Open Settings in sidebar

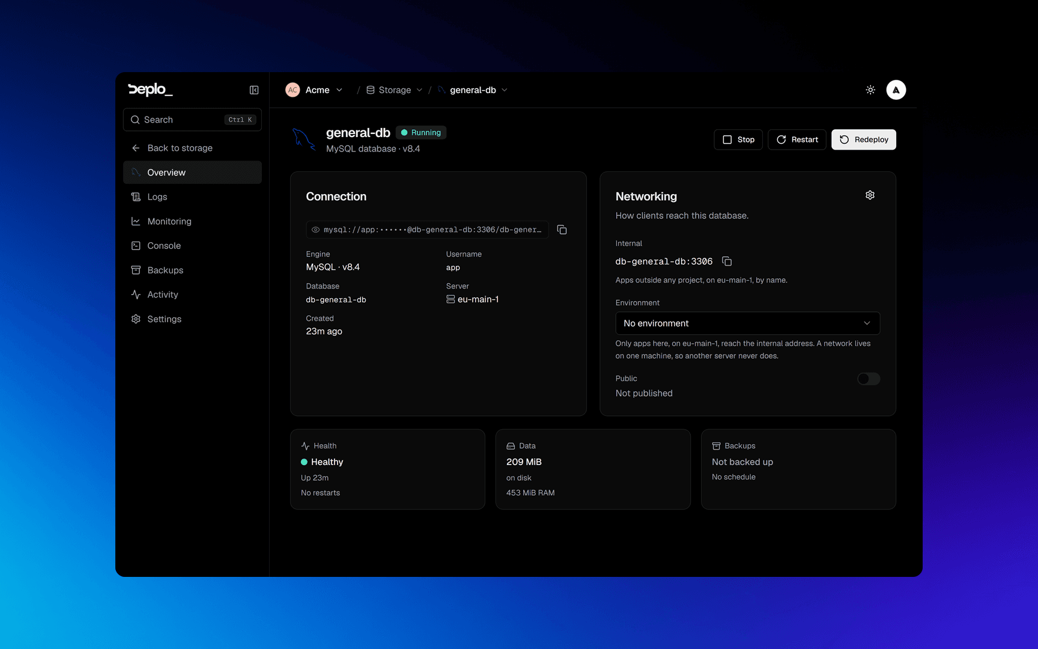coord(192,319)
